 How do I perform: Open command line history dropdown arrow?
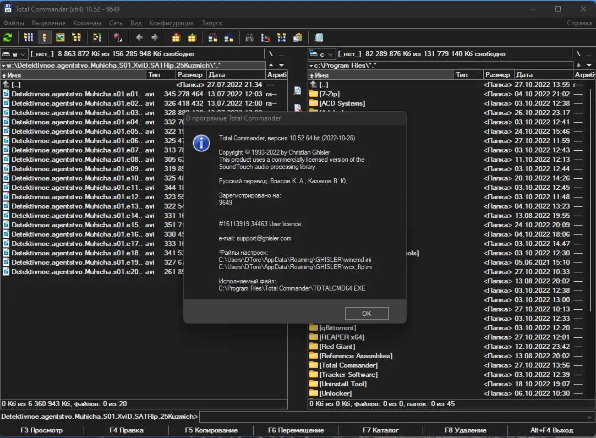pos(590,417)
